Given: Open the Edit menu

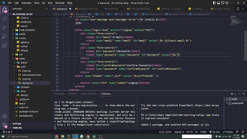Looking at the screenshot, I should pos(16,3).
